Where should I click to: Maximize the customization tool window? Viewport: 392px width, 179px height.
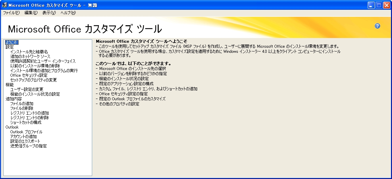coord(379,5)
